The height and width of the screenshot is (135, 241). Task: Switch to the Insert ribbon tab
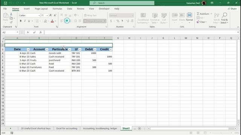(27, 9)
